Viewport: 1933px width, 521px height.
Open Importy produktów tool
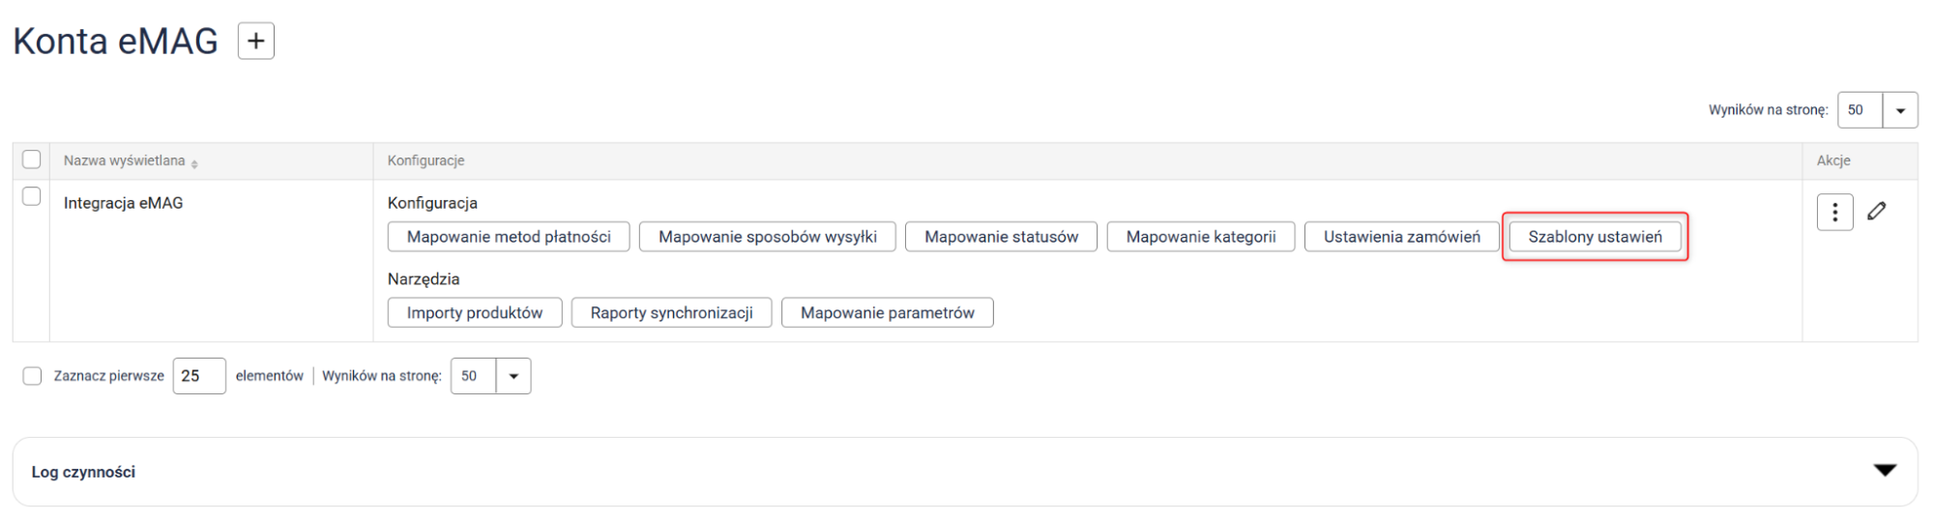point(475,313)
